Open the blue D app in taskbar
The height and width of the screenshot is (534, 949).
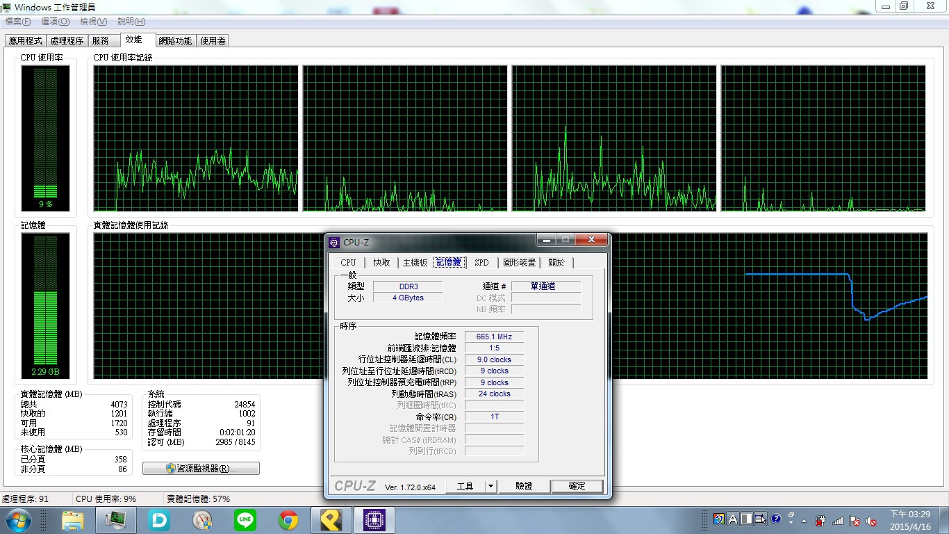pyautogui.click(x=159, y=520)
